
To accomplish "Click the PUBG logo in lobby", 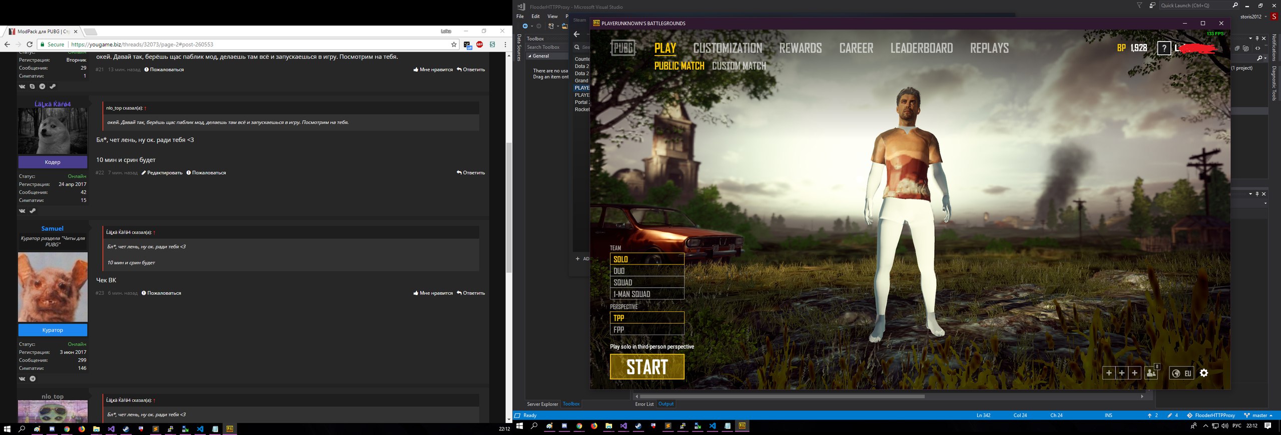I will (x=623, y=48).
